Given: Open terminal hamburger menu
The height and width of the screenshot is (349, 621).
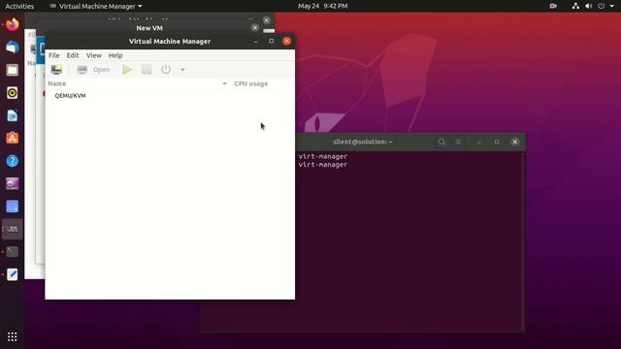Looking at the screenshot, I should click(x=458, y=142).
